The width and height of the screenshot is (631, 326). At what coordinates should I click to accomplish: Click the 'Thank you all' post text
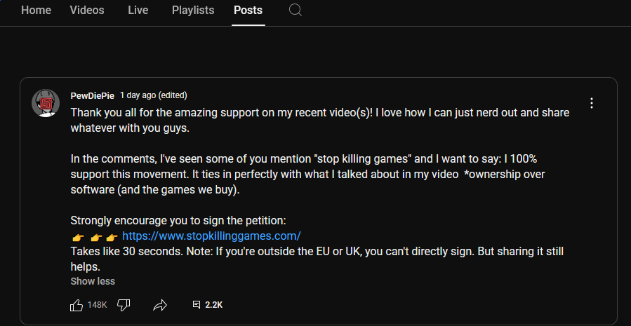point(320,120)
